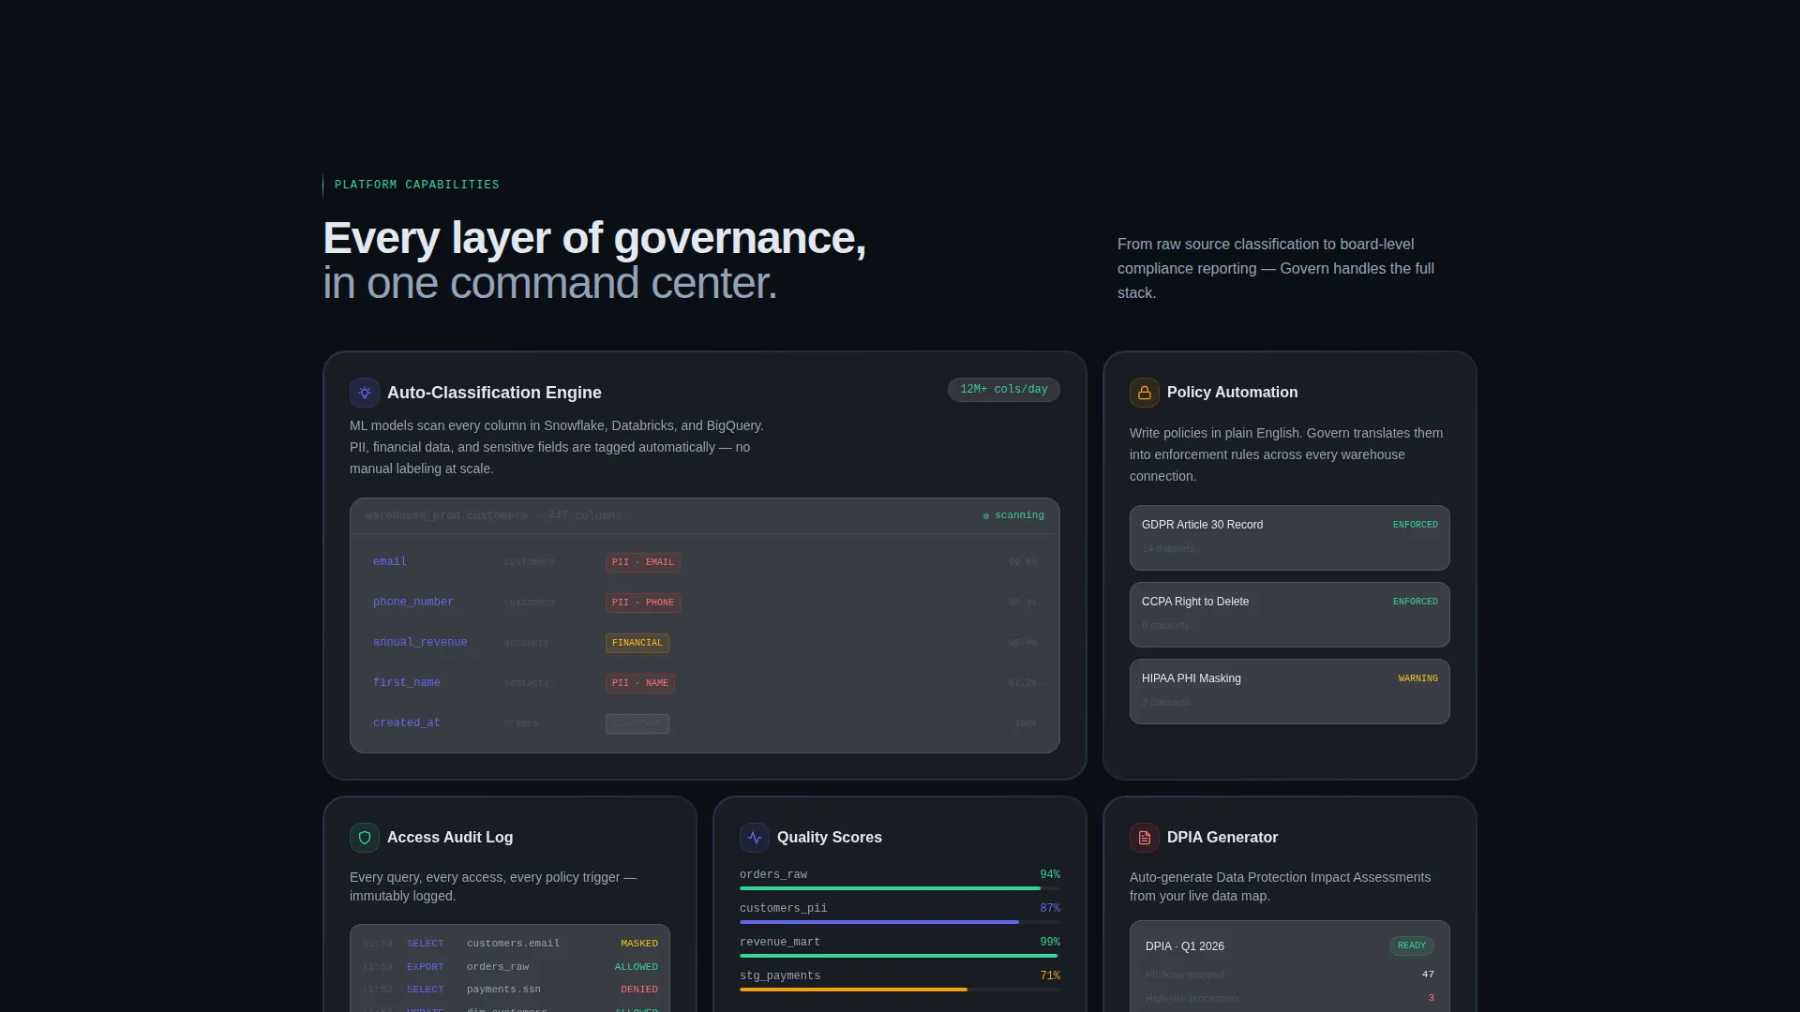Click the first_name column name
This screenshot has height=1012, width=1800.
(x=407, y=683)
